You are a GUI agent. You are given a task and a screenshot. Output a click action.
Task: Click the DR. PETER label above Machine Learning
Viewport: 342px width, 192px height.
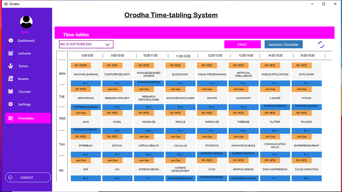pos(81,65)
